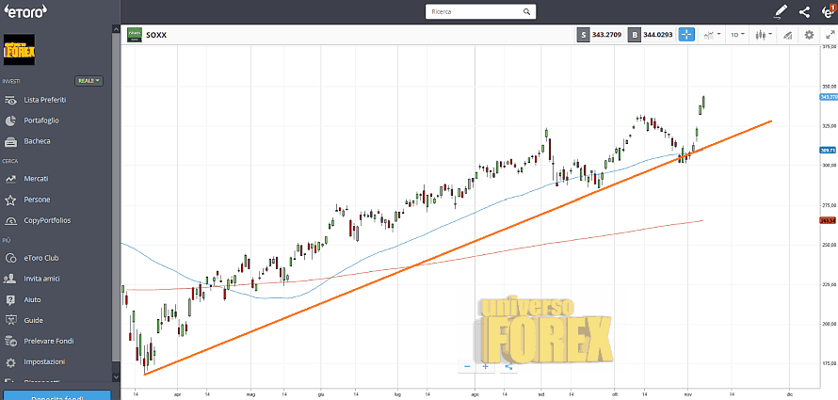Image resolution: width=838 pixels, height=400 pixels.
Task: Open eToro notifications icon with badge
Action: (828, 11)
